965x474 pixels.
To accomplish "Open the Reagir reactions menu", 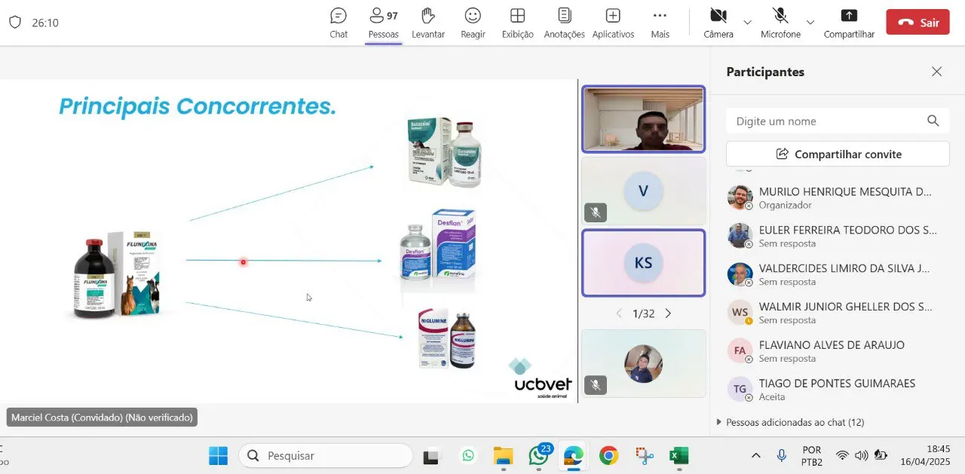I will point(473,23).
